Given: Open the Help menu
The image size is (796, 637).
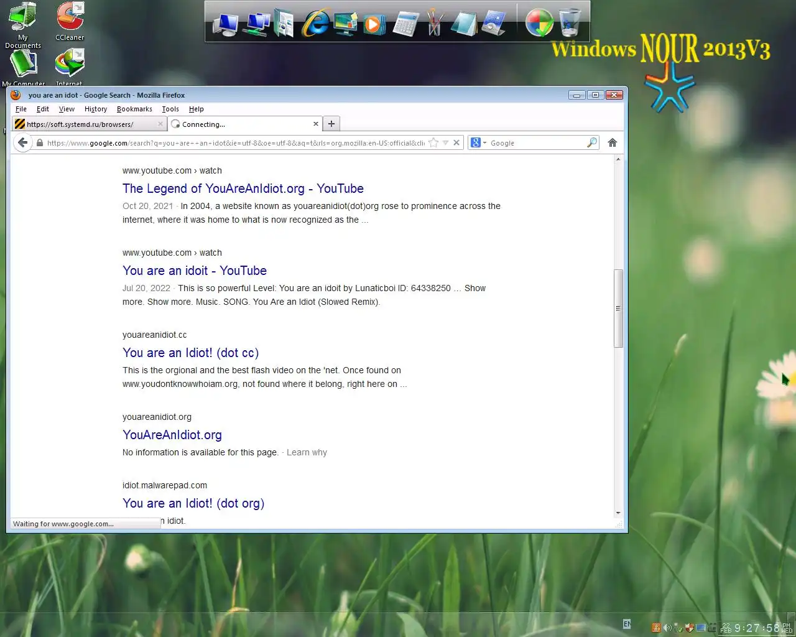Looking at the screenshot, I should click(196, 109).
